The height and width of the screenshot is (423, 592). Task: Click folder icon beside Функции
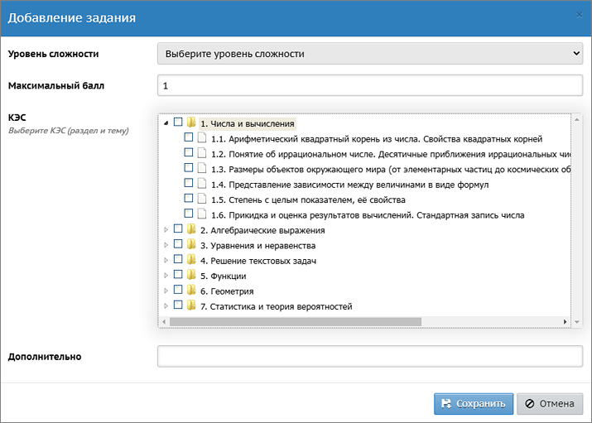click(x=191, y=276)
